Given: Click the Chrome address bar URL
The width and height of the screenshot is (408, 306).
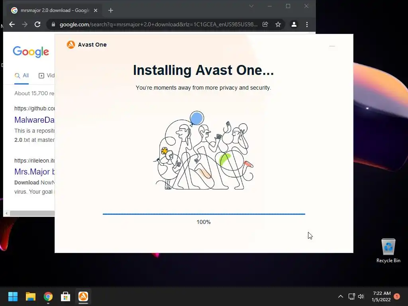Looking at the screenshot, I should (x=159, y=24).
